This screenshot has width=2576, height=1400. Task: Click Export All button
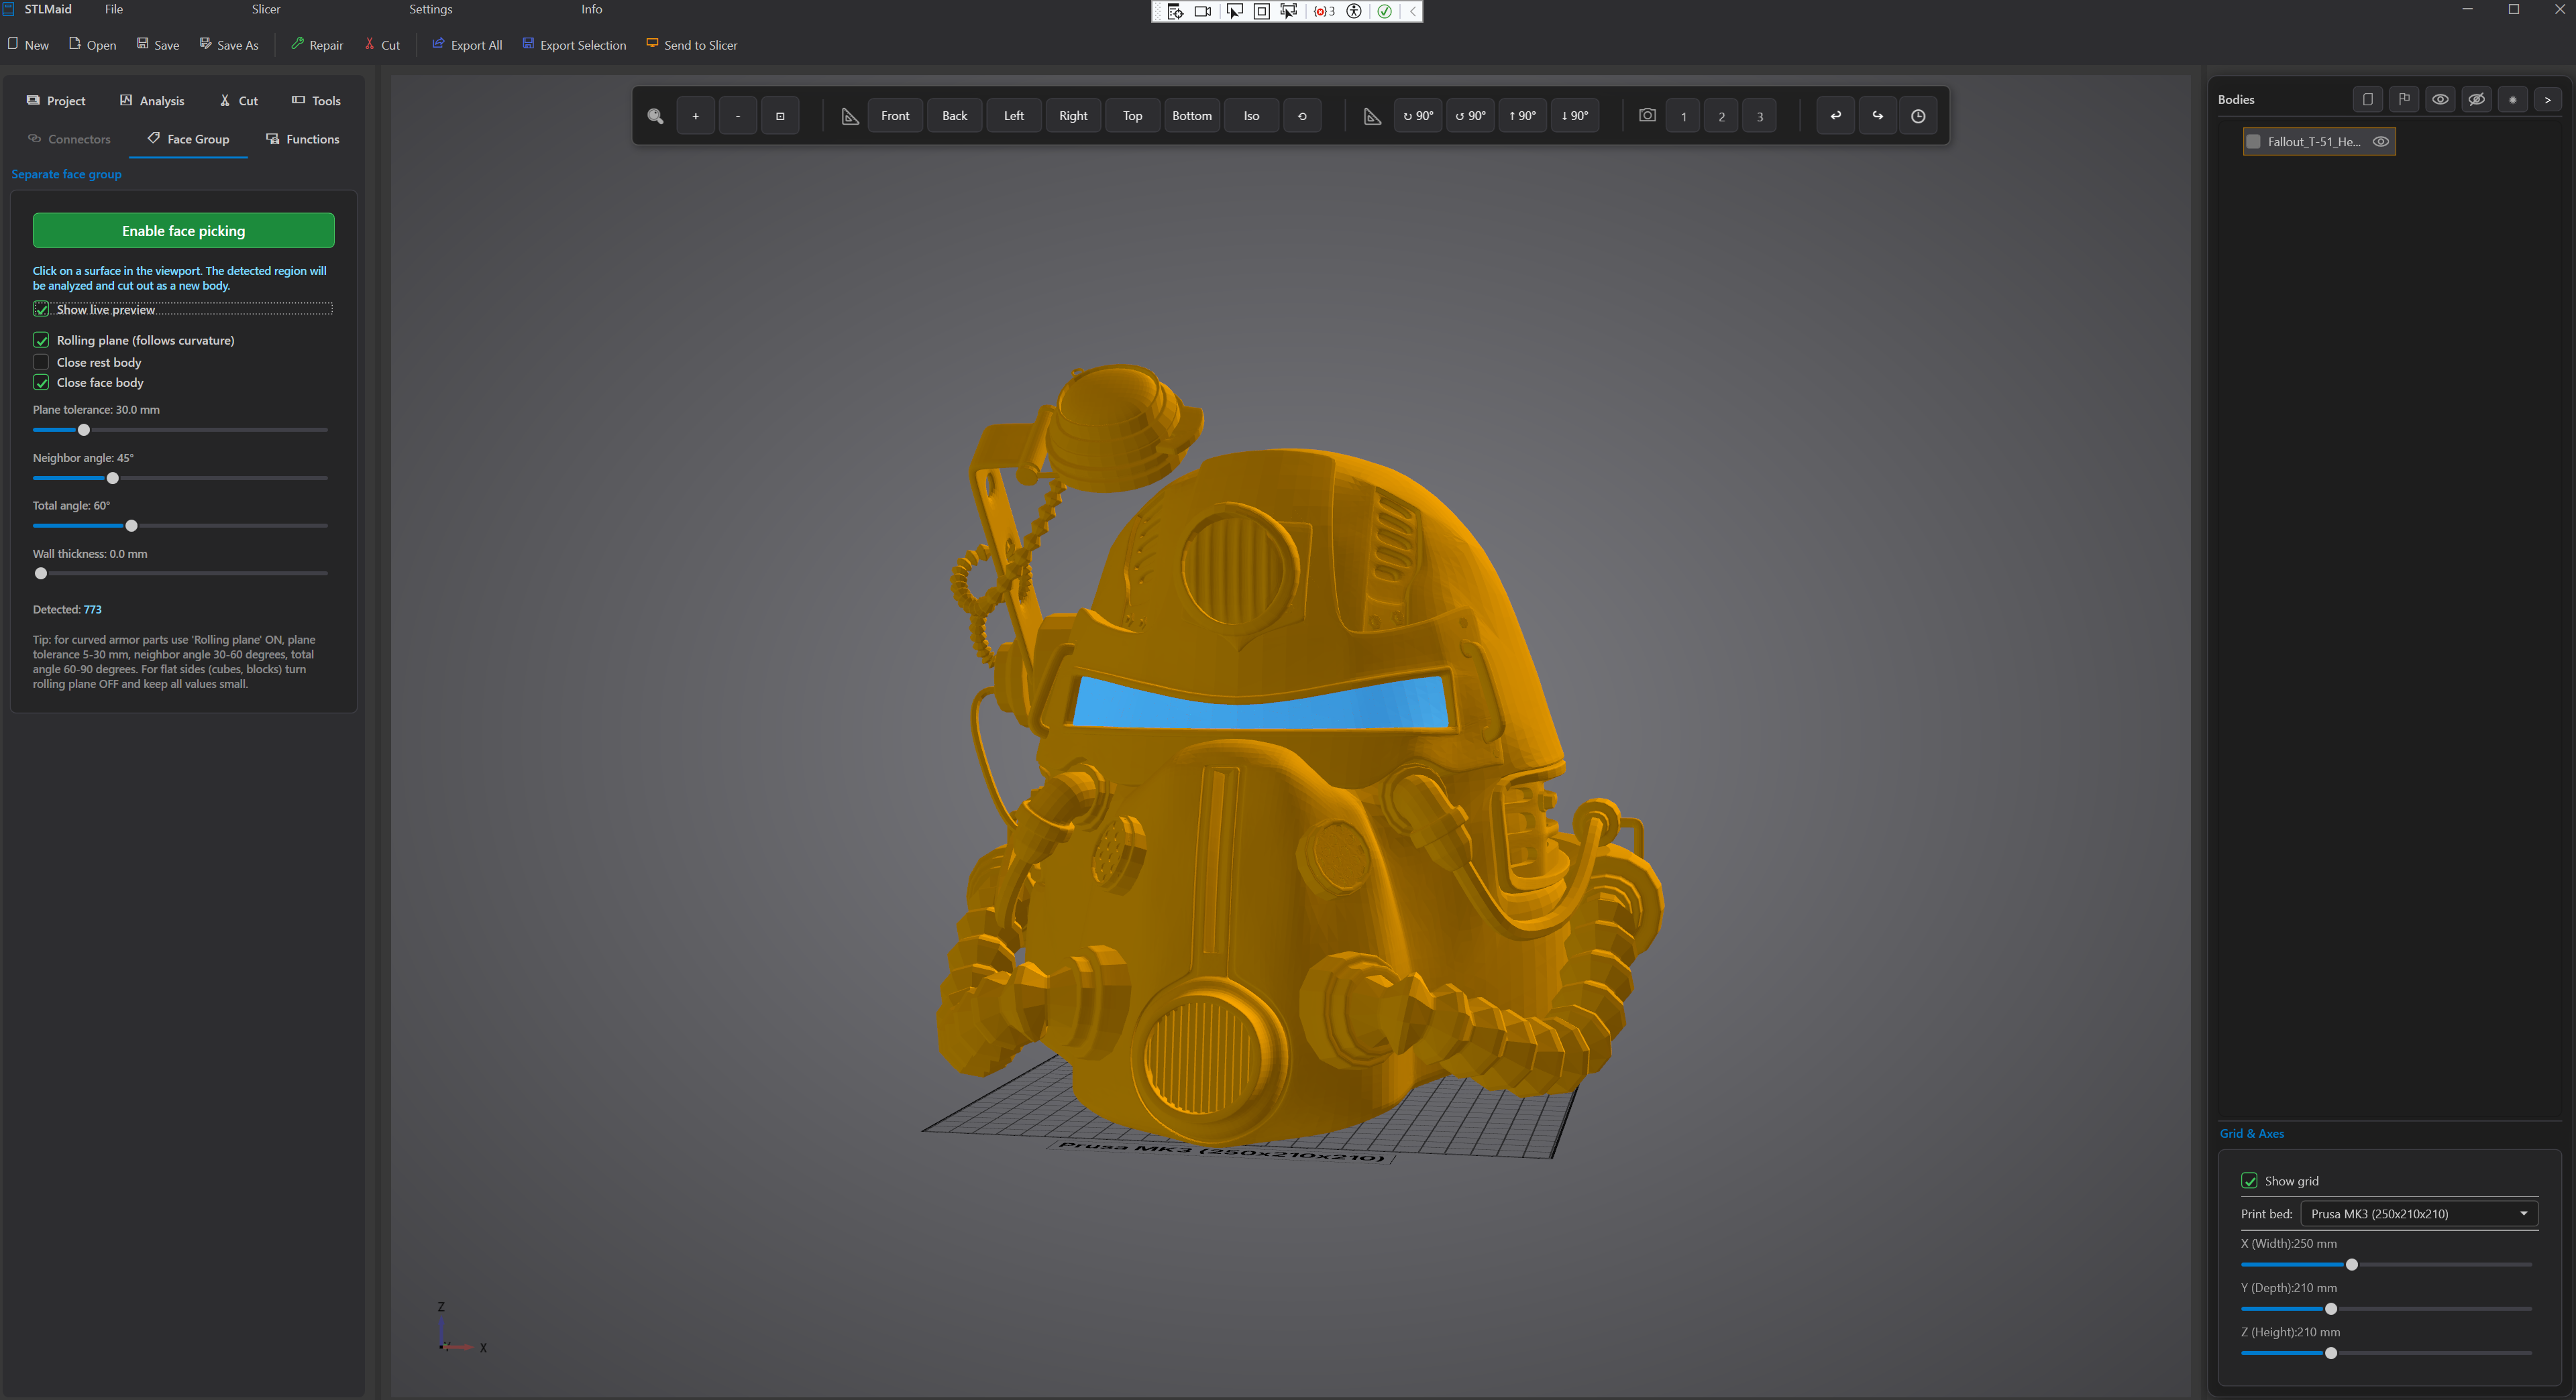pos(467,45)
